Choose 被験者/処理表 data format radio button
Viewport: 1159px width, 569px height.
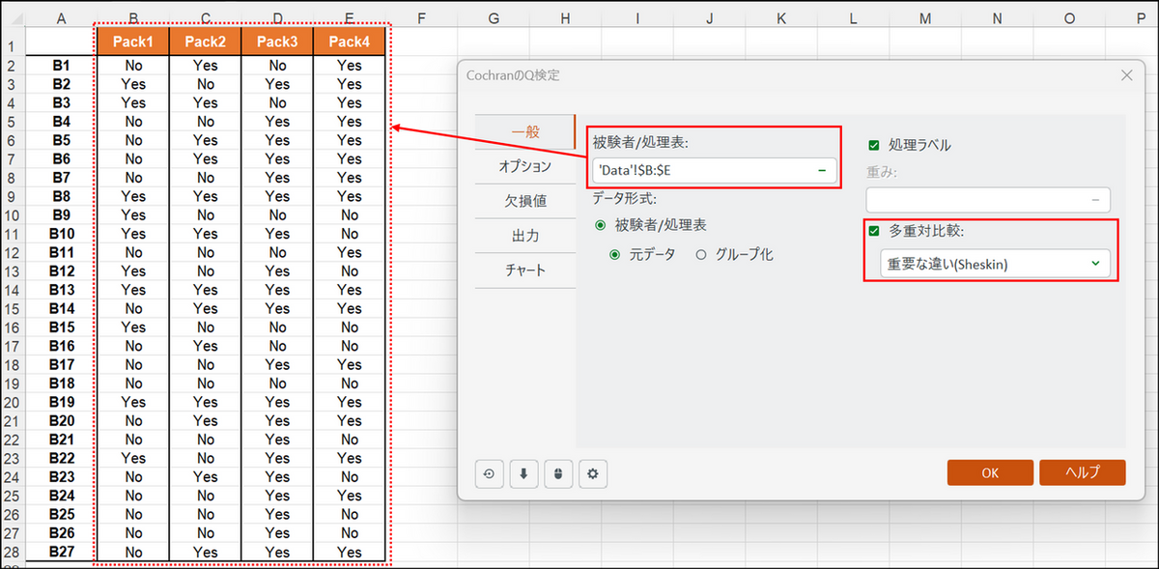[601, 224]
